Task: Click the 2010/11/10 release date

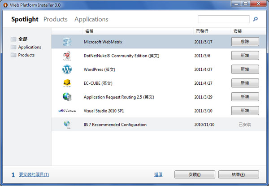Action: [x=204, y=125]
